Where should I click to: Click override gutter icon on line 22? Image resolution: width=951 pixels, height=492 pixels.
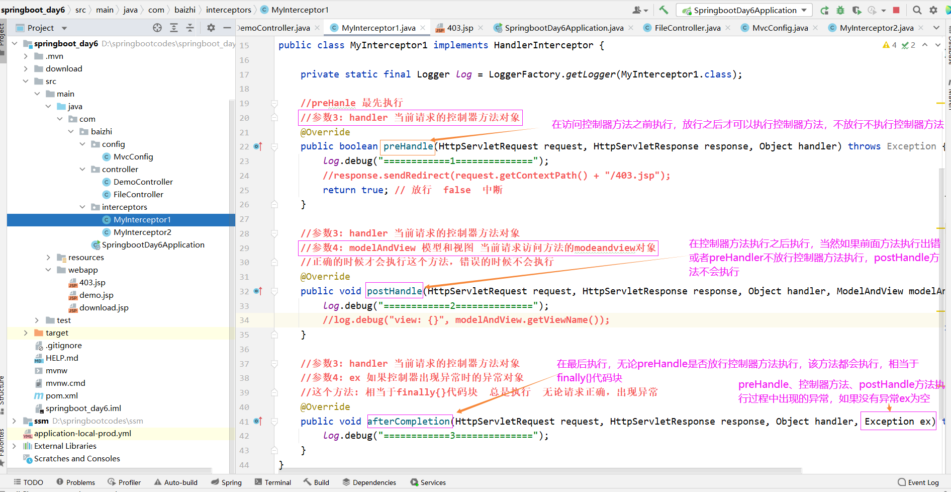tap(258, 146)
